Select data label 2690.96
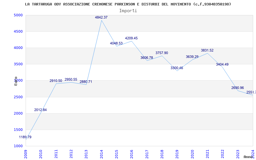The image size is (256, 160). (x=237, y=88)
